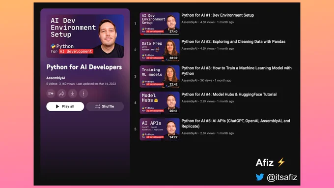Click title 'Python for AI #2: Exploring and Cleaning Data'
The height and width of the screenshot is (188, 334).
point(233,42)
